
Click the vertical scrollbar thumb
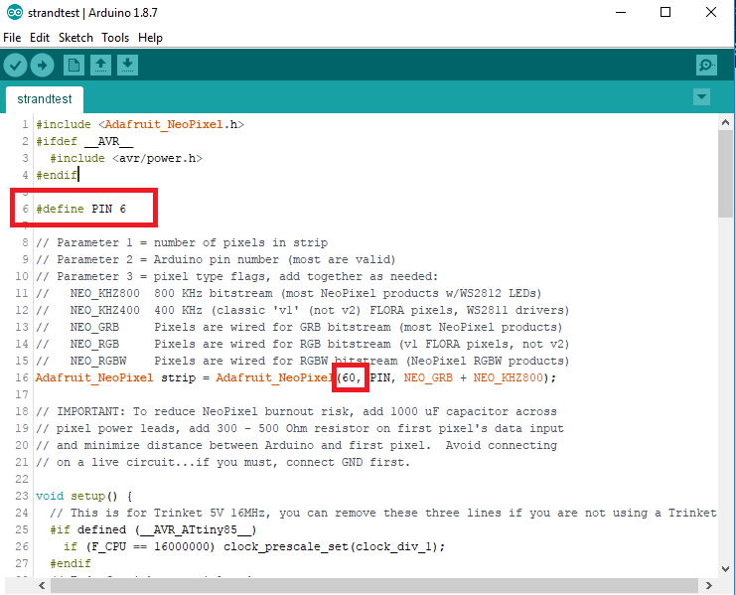pyautogui.click(x=725, y=174)
